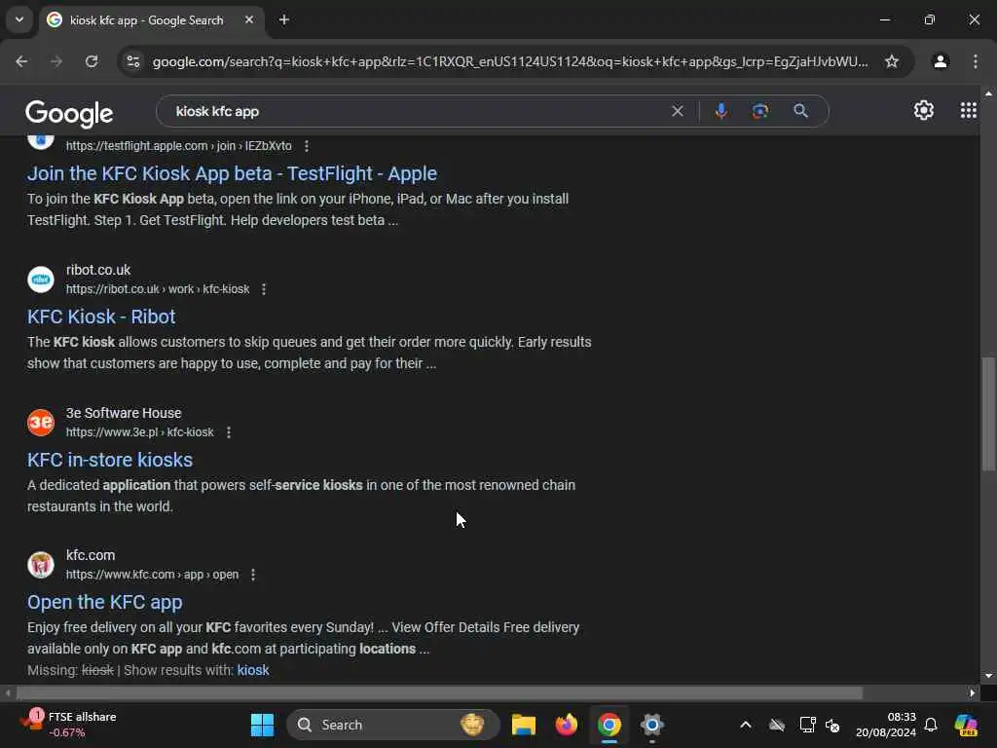The image size is (997, 748).
Task: Click the address bar URL
Action: (x=510, y=61)
